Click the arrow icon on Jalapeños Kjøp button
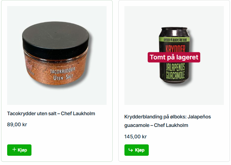 [x=131, y=150]
